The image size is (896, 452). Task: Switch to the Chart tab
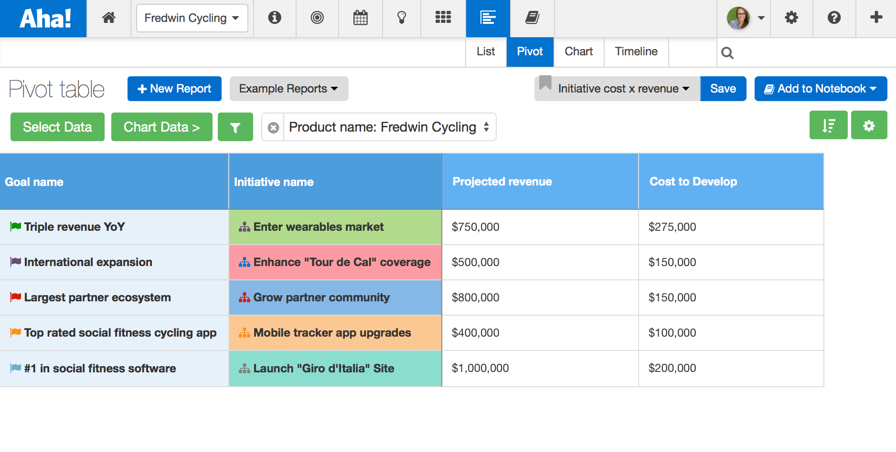tap(578, 51)
